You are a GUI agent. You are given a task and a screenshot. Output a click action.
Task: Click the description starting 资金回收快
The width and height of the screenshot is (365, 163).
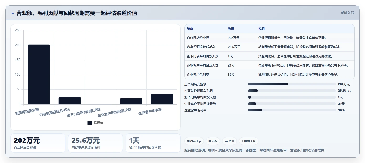pos(296,56)
